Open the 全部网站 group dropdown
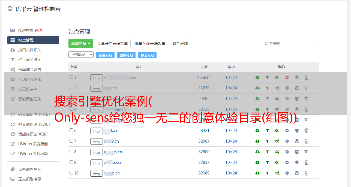Viewport: 351px width, 187px height. pyautogui.click(x=81, y=55)
